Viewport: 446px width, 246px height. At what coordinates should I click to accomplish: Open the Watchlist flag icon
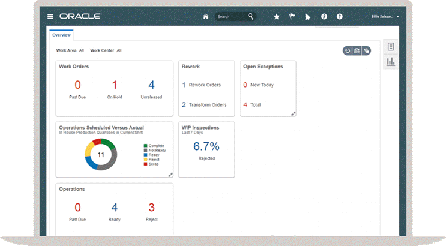(x=292, y=17)
